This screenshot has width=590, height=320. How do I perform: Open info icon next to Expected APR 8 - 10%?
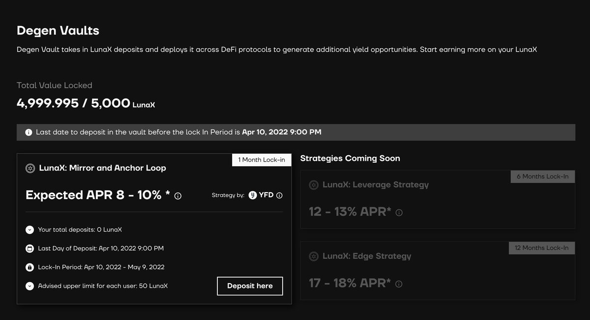tap(178, 196)
